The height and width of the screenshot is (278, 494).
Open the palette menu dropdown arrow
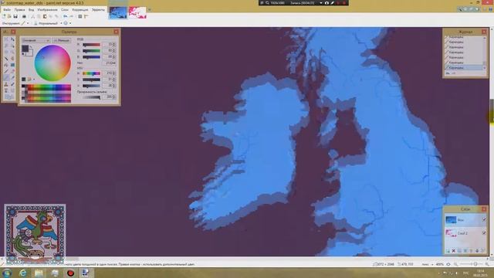(x=34, y=80)
